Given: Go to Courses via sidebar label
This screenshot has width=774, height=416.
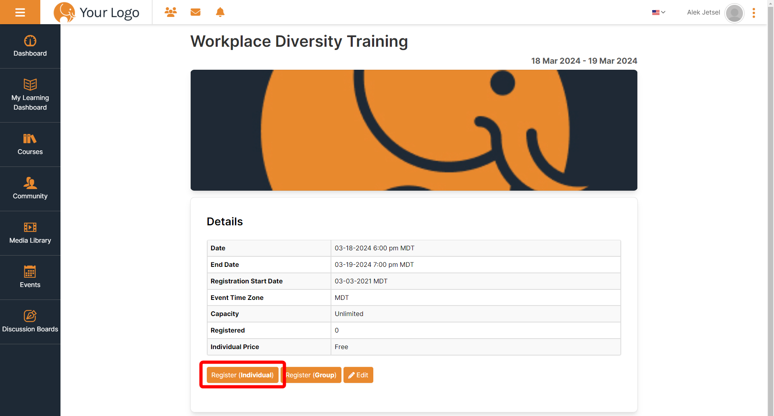Looking at the screenshot, I should click(30, 152).
